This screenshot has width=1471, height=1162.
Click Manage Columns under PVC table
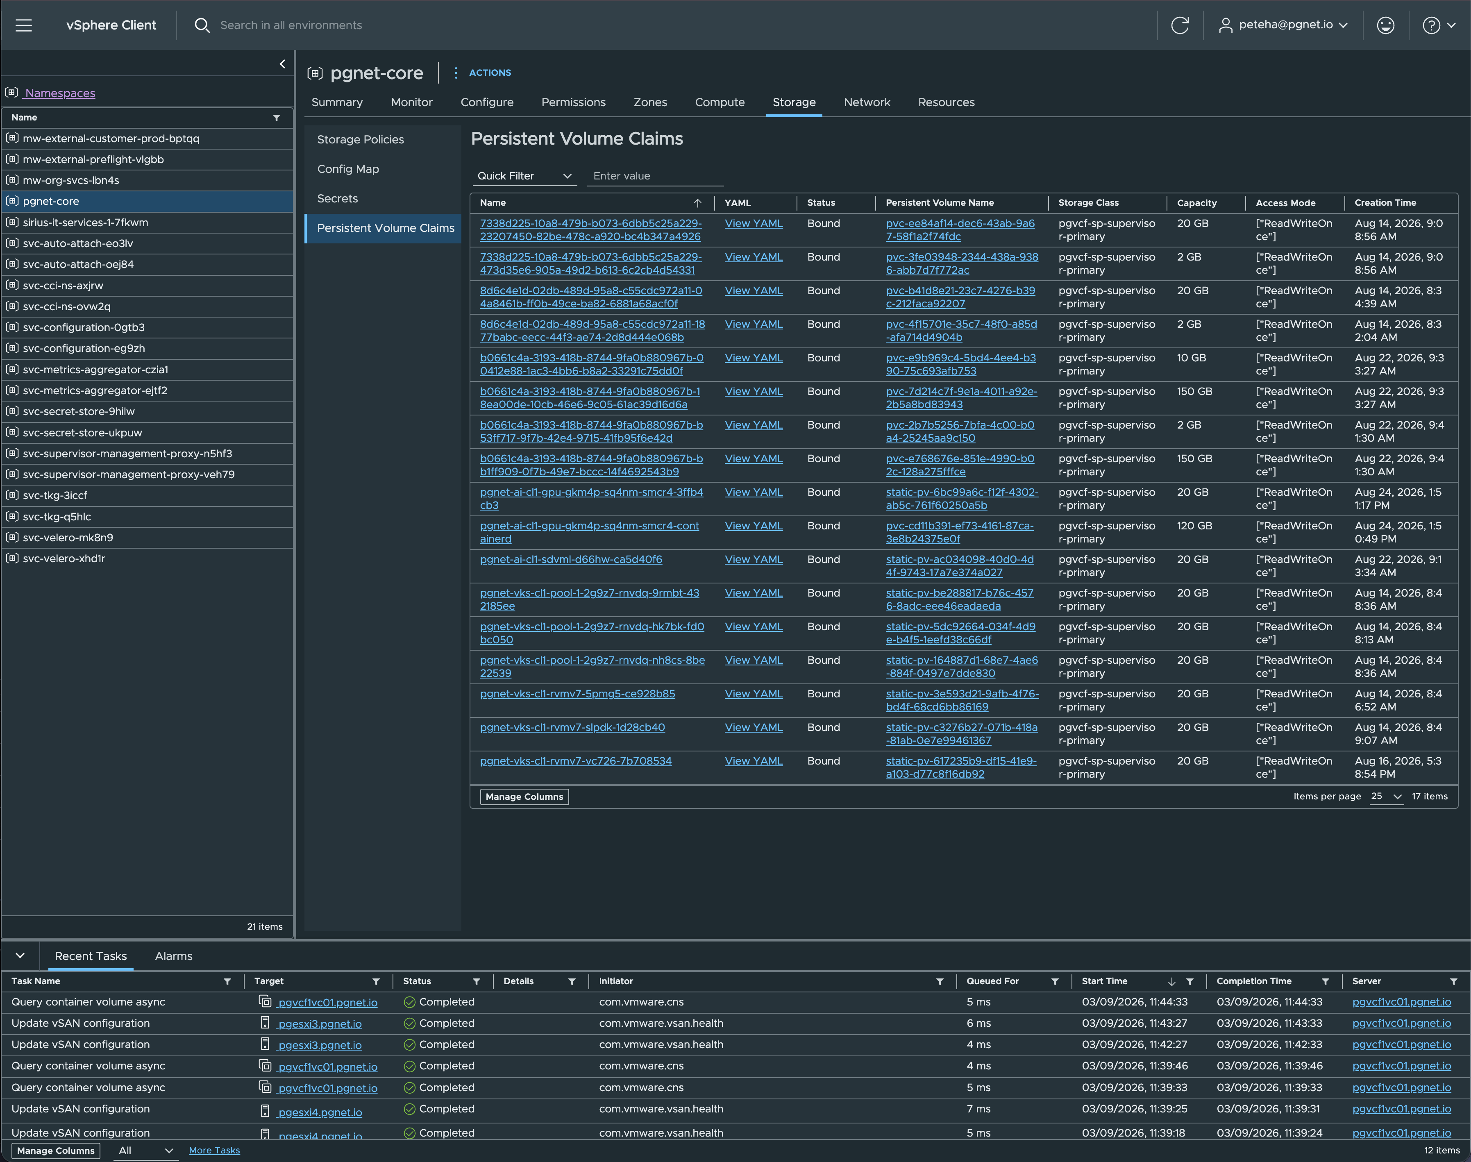[524, 797]
